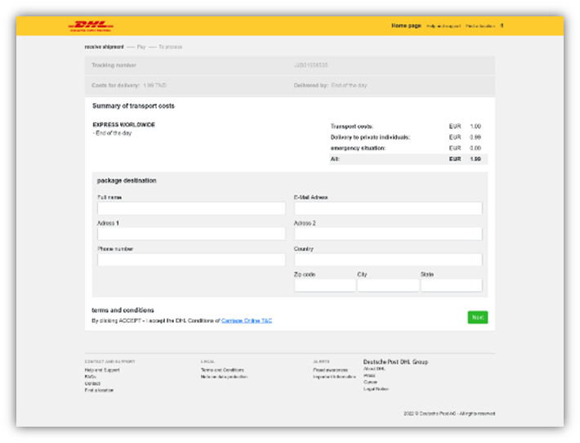580x443 pixels.
Task: Click the DHL logo in the header
Action: tap(90, 26)
